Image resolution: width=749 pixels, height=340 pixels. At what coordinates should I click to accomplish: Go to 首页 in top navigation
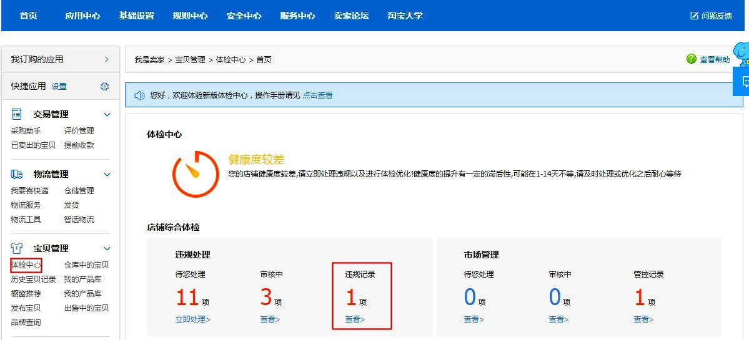click(x=28, y=16)
